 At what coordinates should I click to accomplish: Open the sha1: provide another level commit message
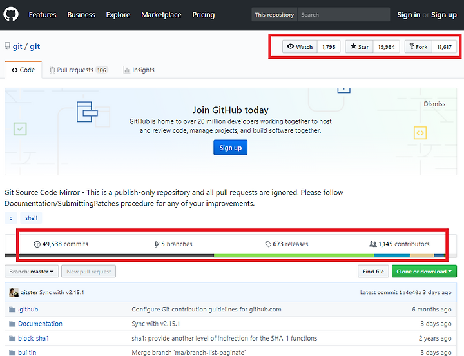pyautogui.click(x=224, y=338)
